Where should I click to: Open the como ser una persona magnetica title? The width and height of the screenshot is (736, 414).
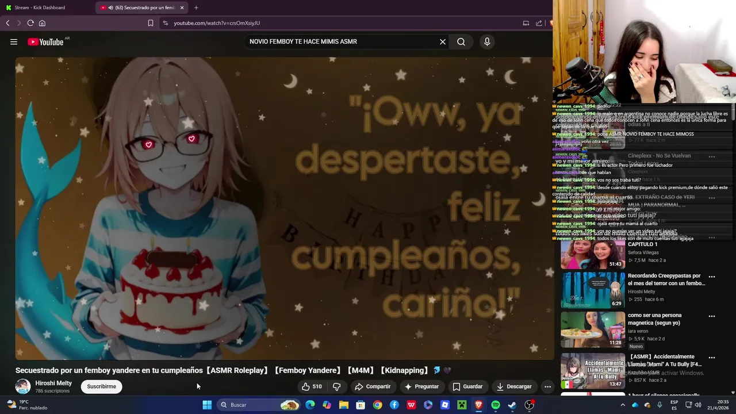point(655,319)
